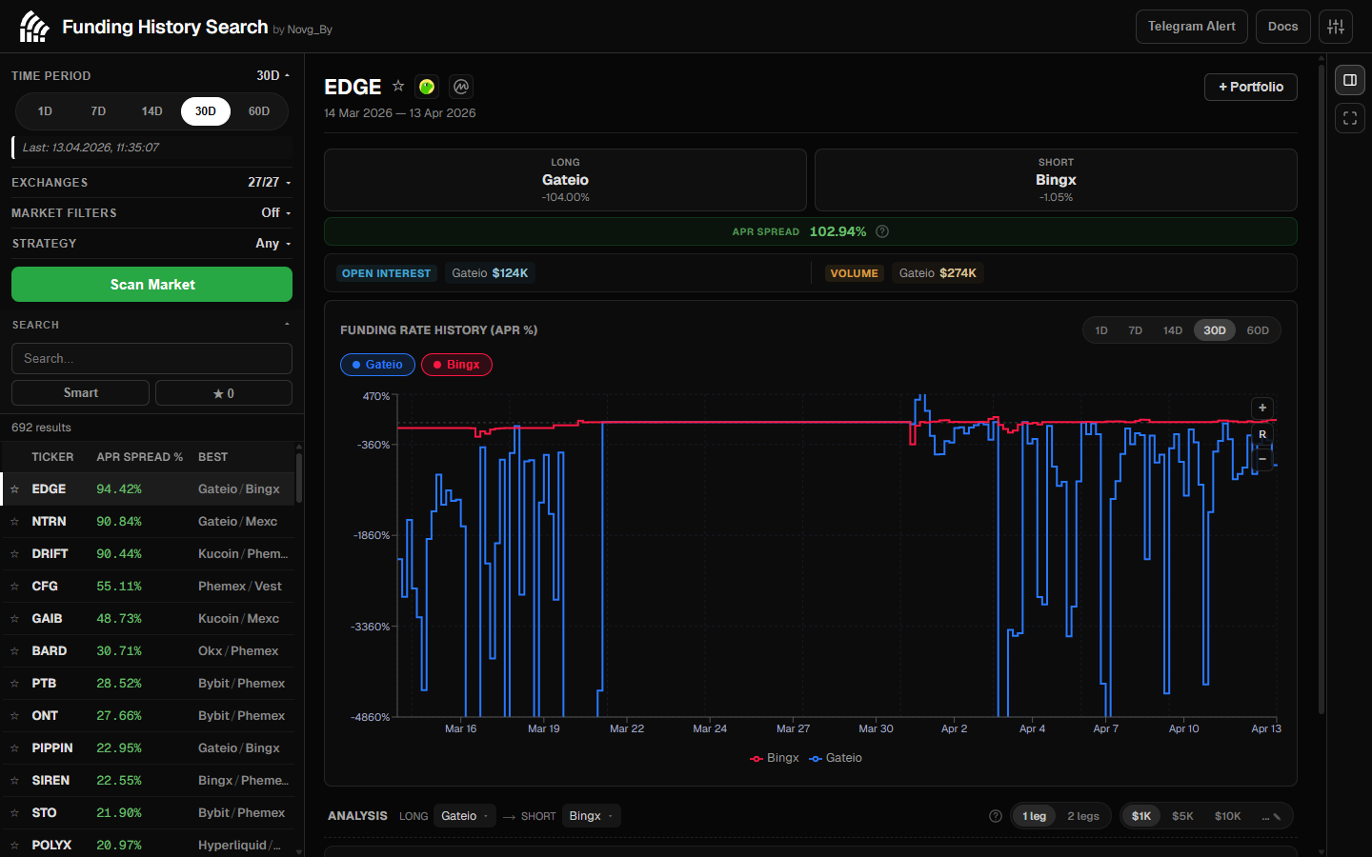
Task: Star the DRIFT row in results
Action: (14, 554)
